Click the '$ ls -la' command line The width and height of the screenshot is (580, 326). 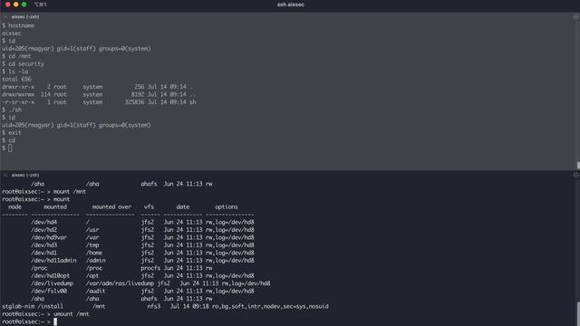(15, 72)
